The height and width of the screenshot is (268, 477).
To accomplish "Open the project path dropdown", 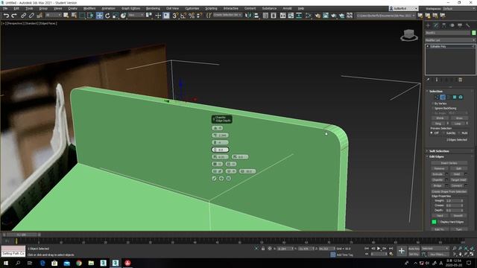I will [386, 15].
